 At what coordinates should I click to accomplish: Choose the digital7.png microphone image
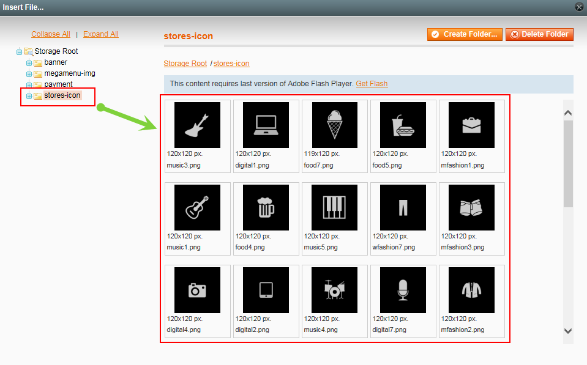click(x=403, y=290)
